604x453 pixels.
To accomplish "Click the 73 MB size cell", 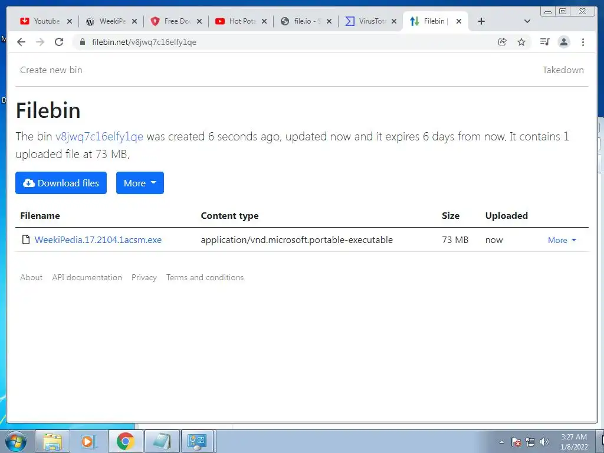I will 455,239.
